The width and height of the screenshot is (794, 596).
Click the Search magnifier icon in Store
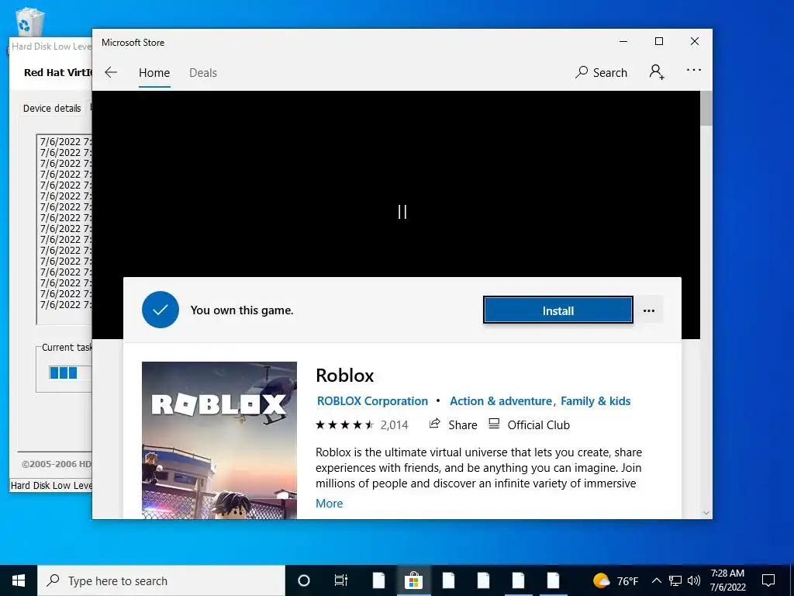coord(582,72)
